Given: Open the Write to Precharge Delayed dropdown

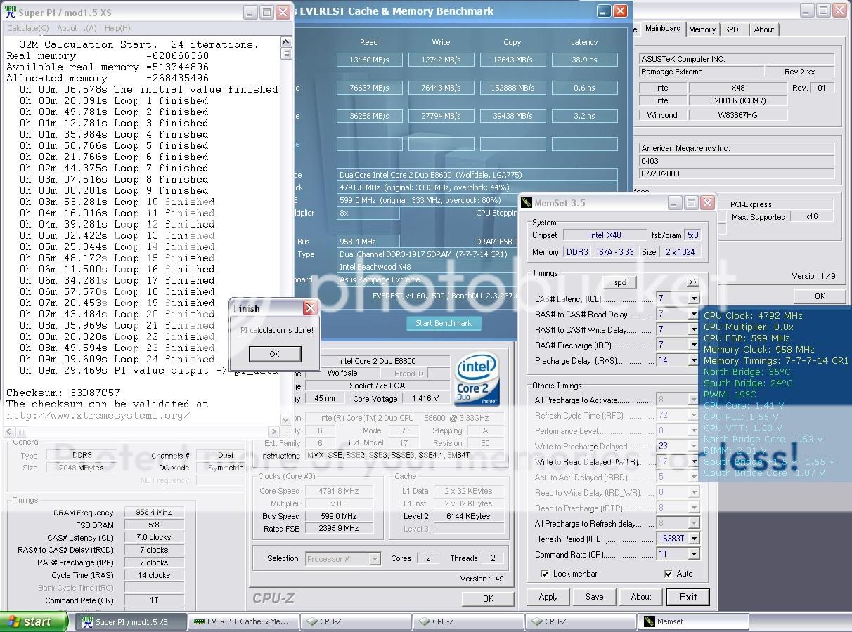Looking at the screenshot, I should pos(694,446).
